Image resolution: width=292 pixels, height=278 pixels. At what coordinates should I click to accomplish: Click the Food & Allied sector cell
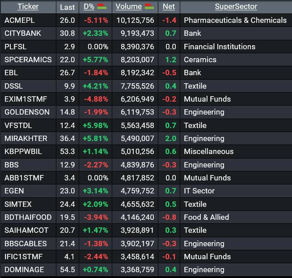(x=206, y=217)
